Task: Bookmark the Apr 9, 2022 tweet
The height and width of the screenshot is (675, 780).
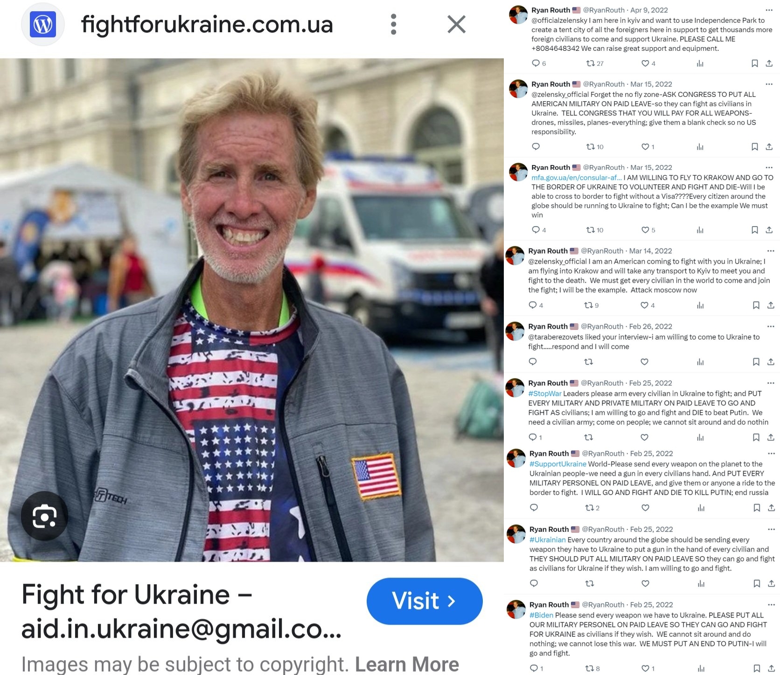Action: (755, 63)
